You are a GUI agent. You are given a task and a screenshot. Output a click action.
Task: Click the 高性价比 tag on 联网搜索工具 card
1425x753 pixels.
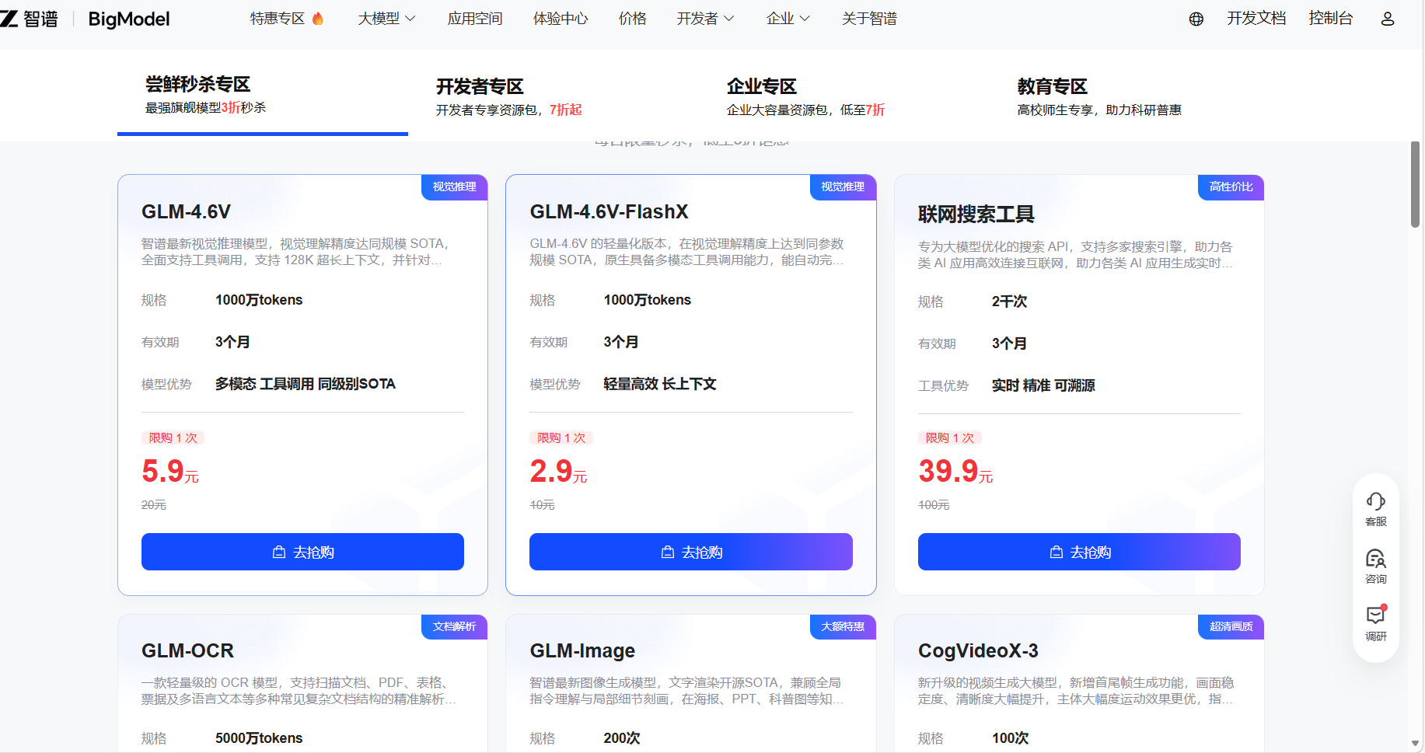coord(1231,187)
